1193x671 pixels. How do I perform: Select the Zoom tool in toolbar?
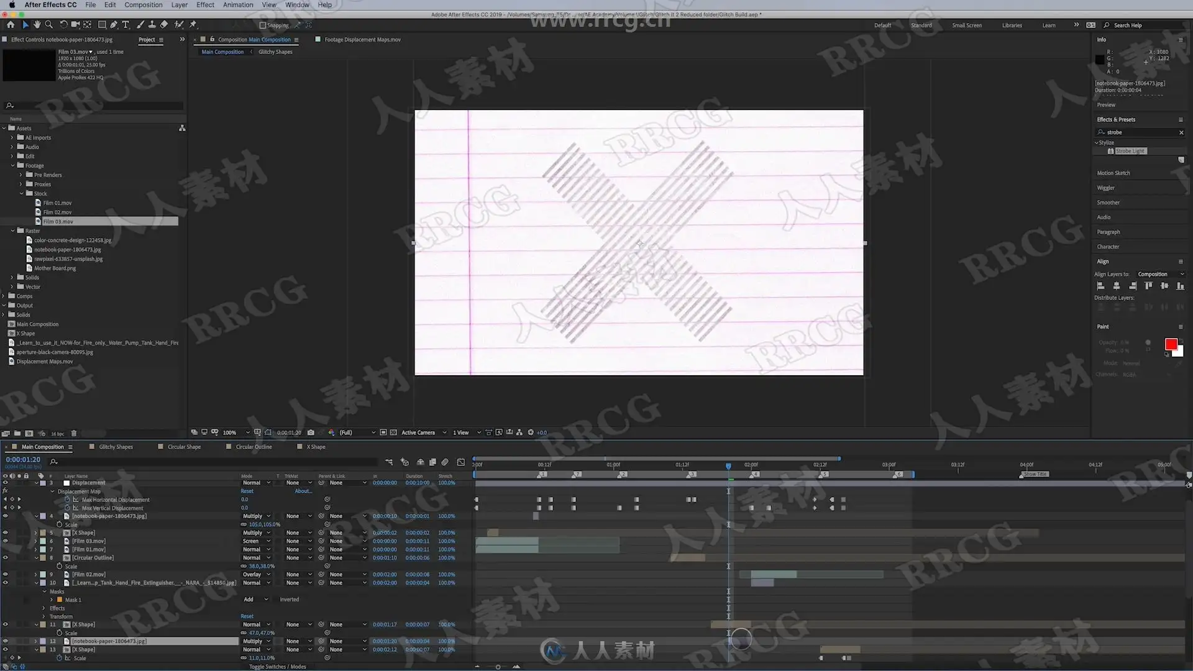[48, 25]
